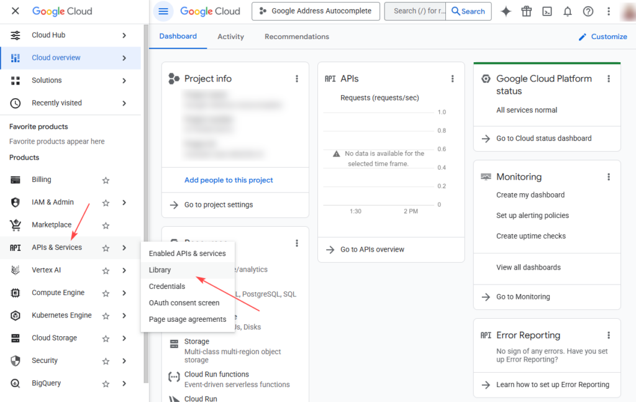Click the search input field
This screenshot has height=402, width=636.
coord(414,11)
